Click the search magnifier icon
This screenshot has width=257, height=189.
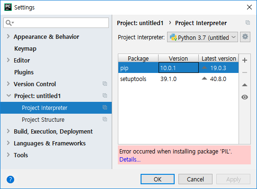(x=9, y=23)
